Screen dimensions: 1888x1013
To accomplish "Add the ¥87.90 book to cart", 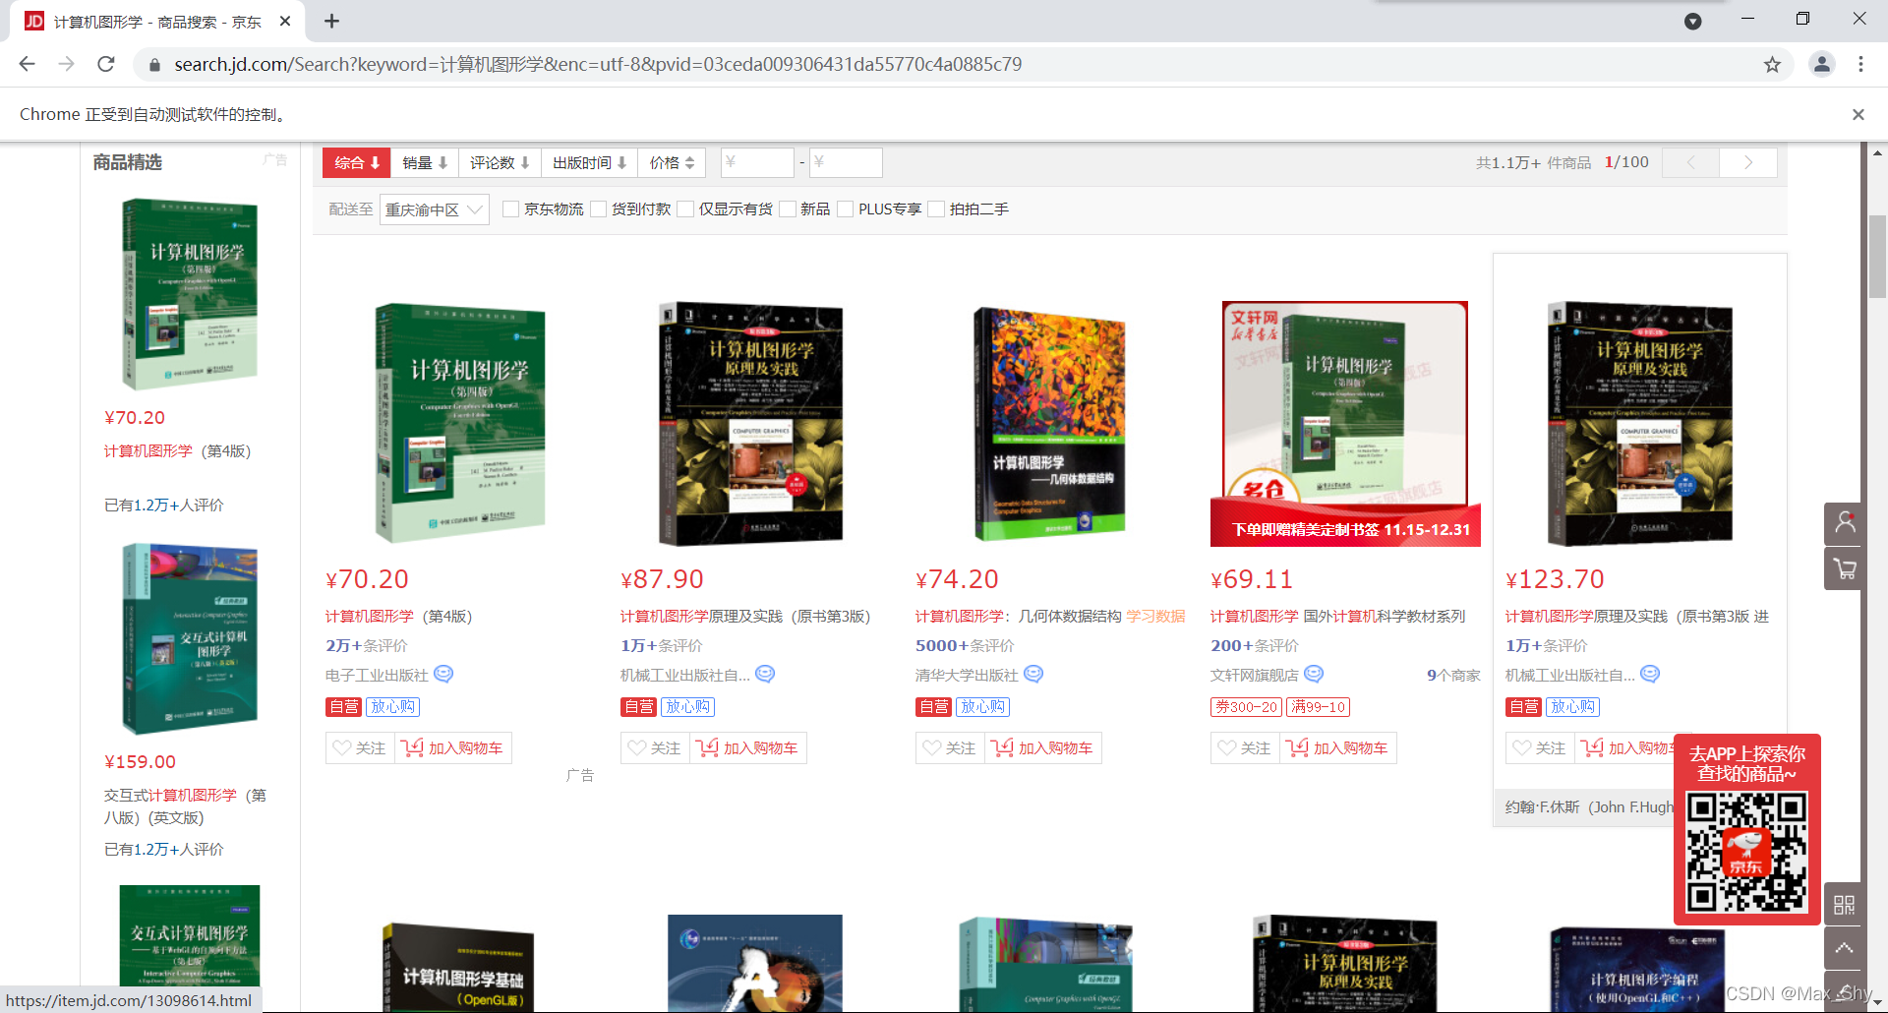I will [748, 748].
